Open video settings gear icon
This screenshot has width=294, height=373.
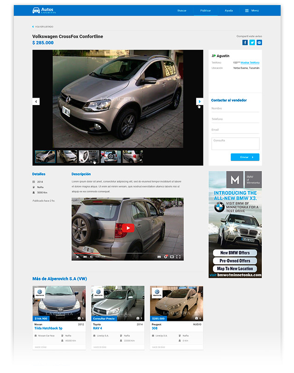(166, 256)
